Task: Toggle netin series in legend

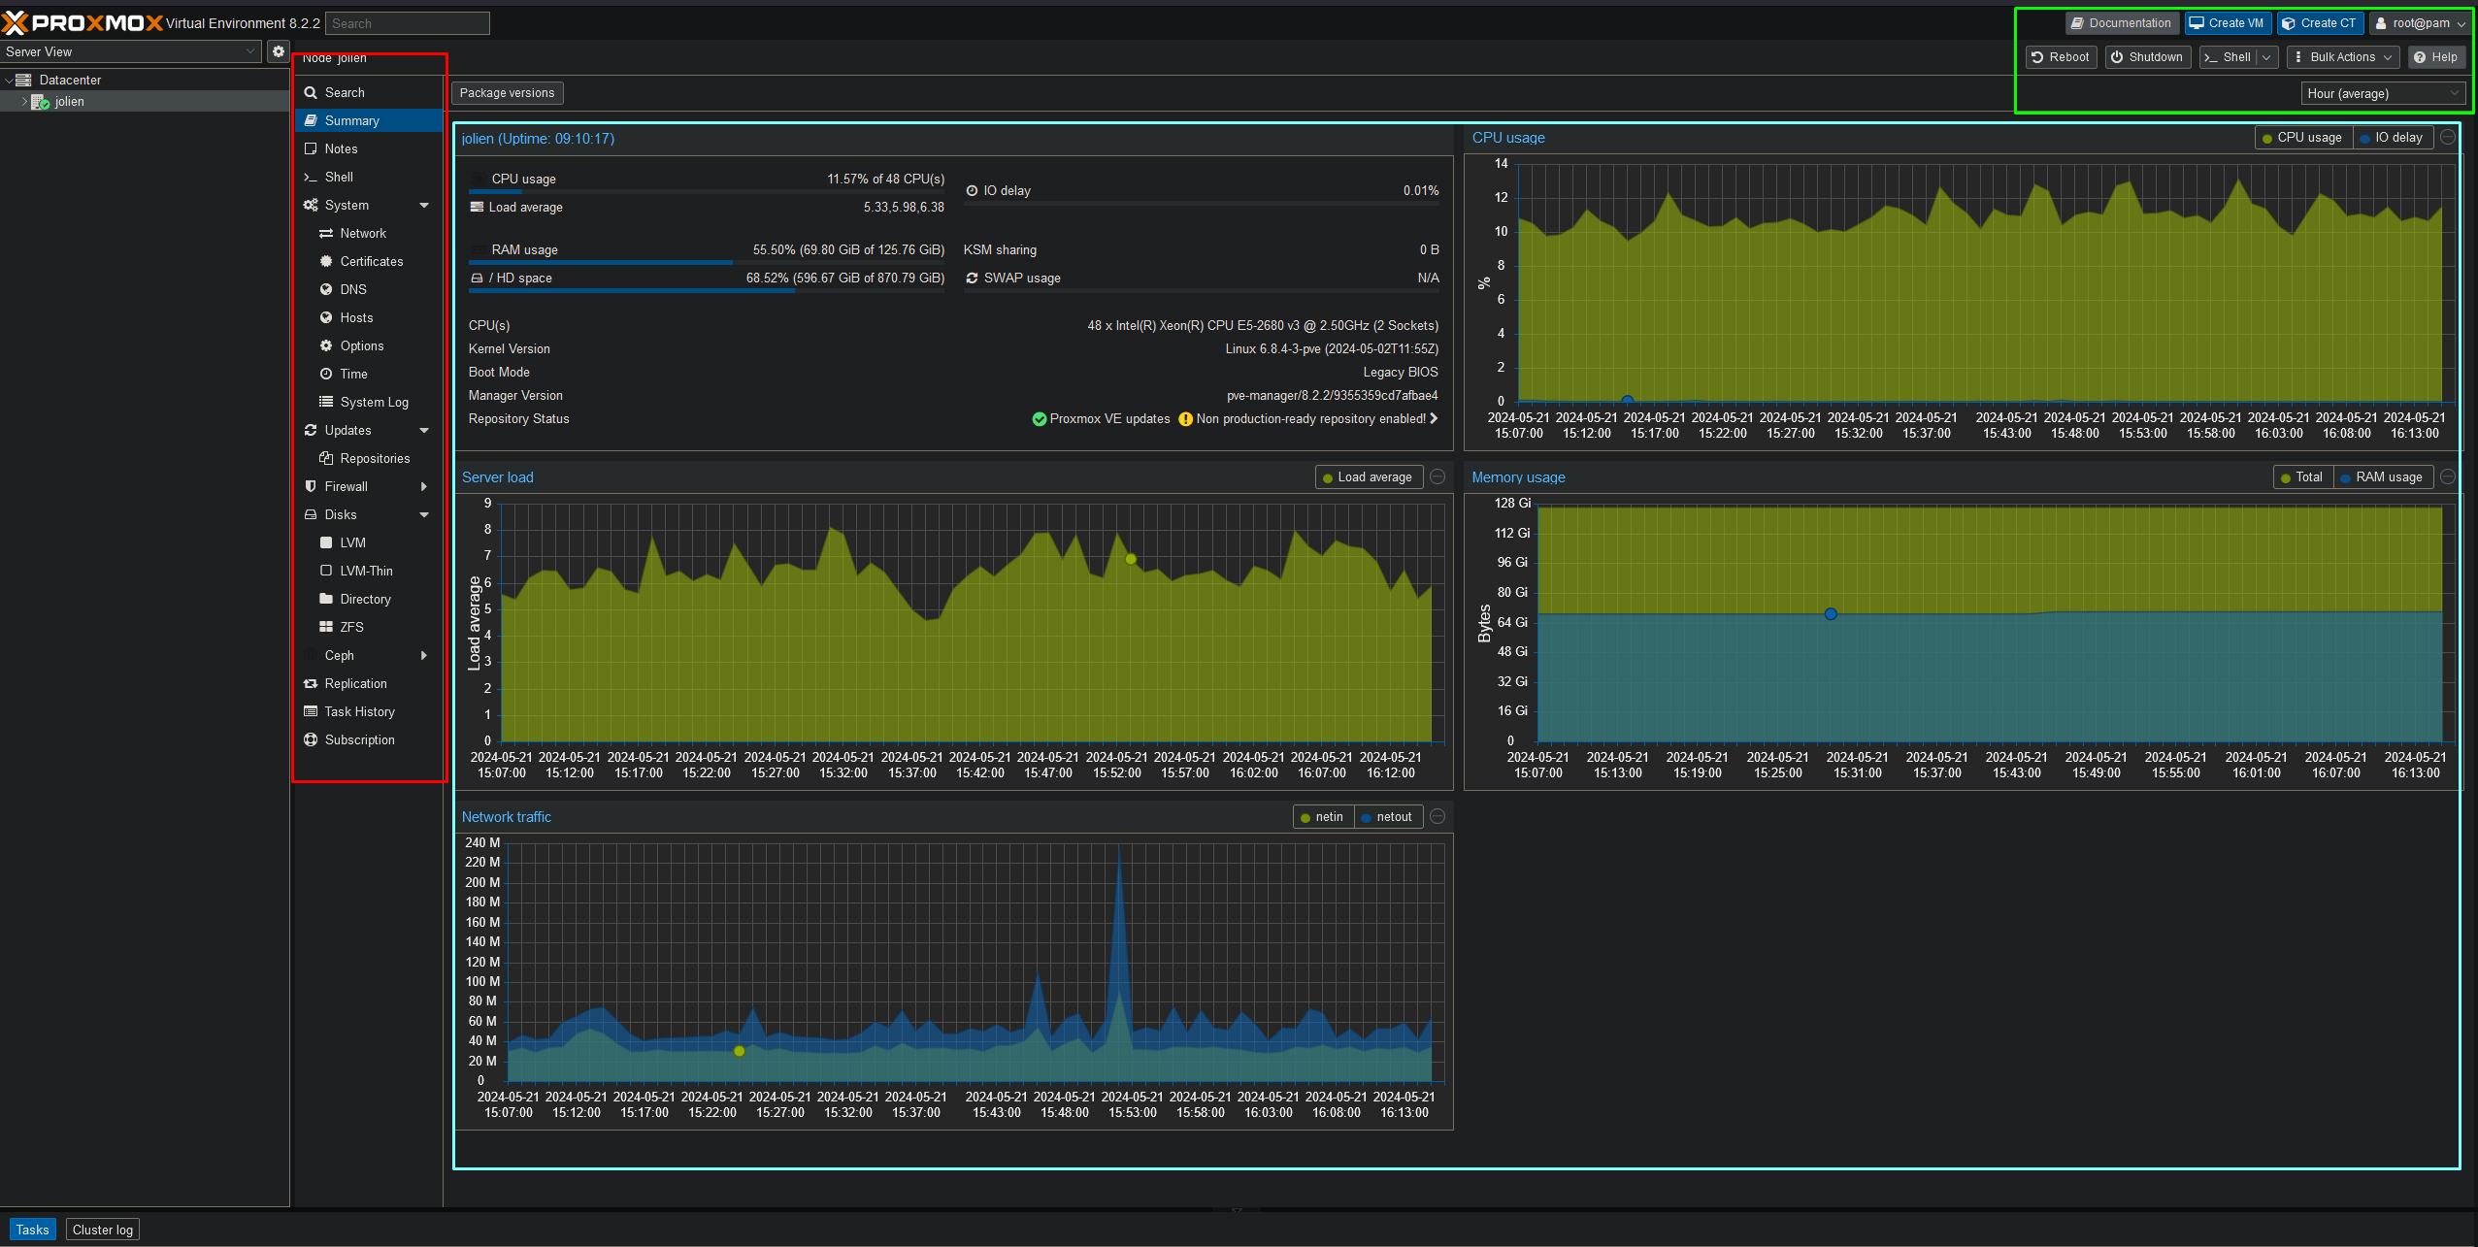Action: pyautogui.click(x=1322, y=817)
